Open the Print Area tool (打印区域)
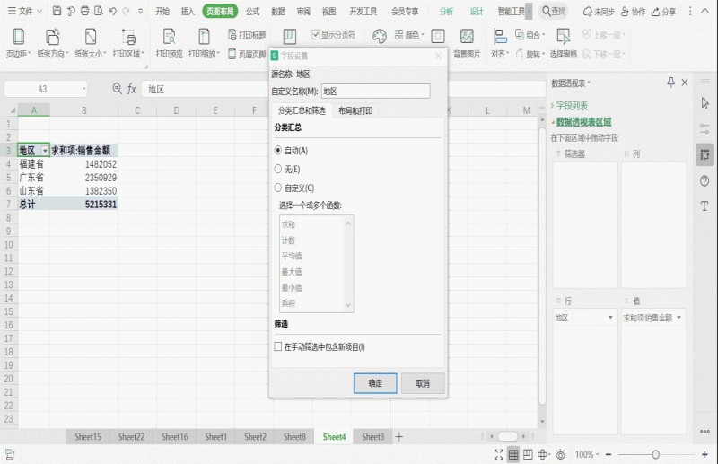718x464 pixels. [x=128, y=43]
